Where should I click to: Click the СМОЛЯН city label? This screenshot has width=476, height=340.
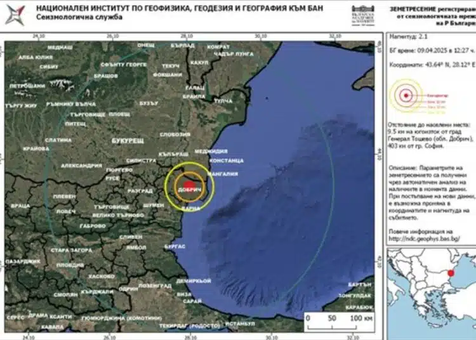(66, 295)
